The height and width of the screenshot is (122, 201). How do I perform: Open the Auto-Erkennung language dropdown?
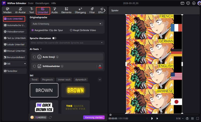click(67, 24)
